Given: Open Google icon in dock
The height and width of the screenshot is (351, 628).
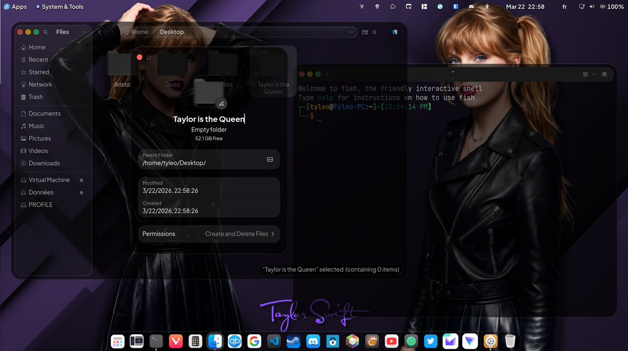Looking at the screenshot, I should (254, 341).
